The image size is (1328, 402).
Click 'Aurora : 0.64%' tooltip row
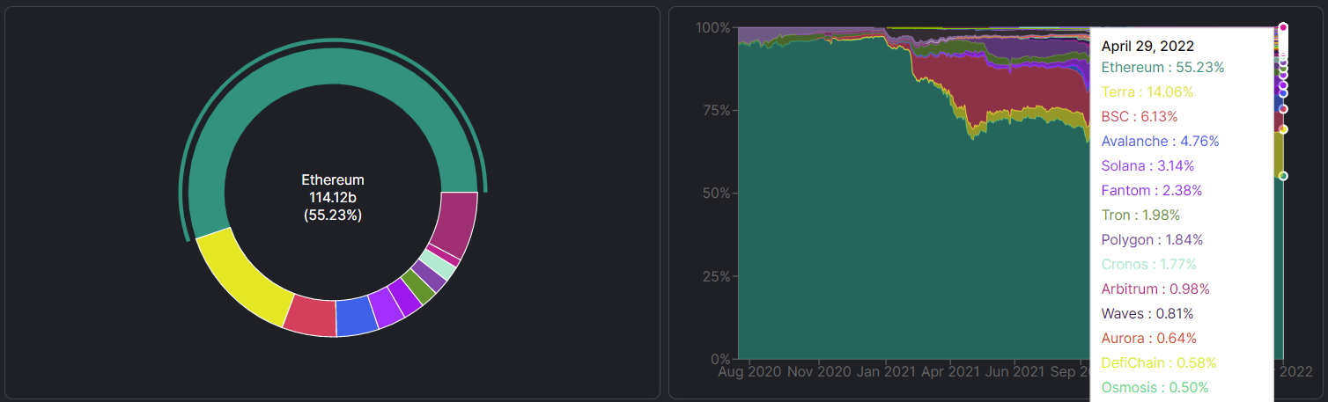pyautogui.click(x=1149, y=338)
